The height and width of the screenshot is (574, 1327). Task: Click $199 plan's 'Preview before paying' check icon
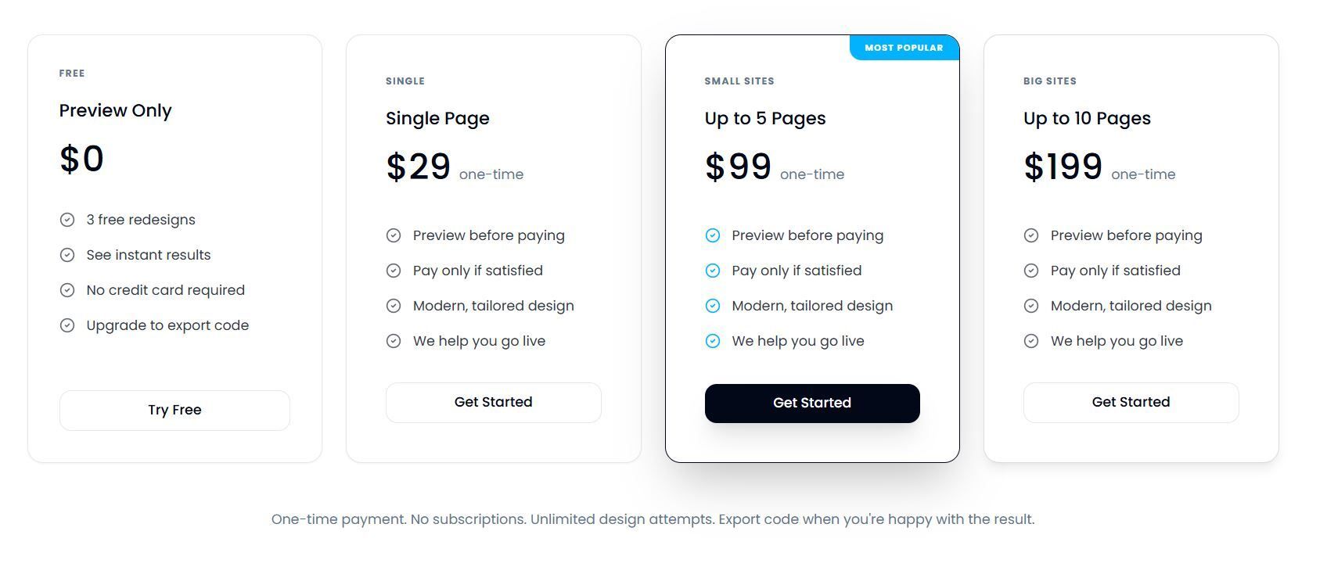pyautogui.click(x=1031, y=235)
